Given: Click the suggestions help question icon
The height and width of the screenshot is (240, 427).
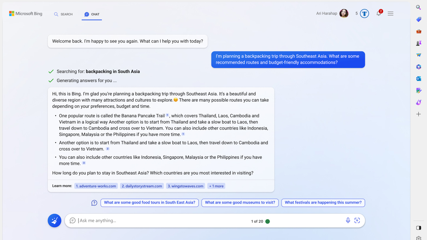Looking at the screenshot, I should [94, 203].
